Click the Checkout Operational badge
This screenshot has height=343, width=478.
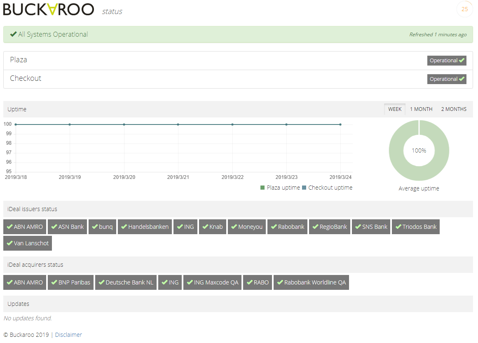click(447, 79)
